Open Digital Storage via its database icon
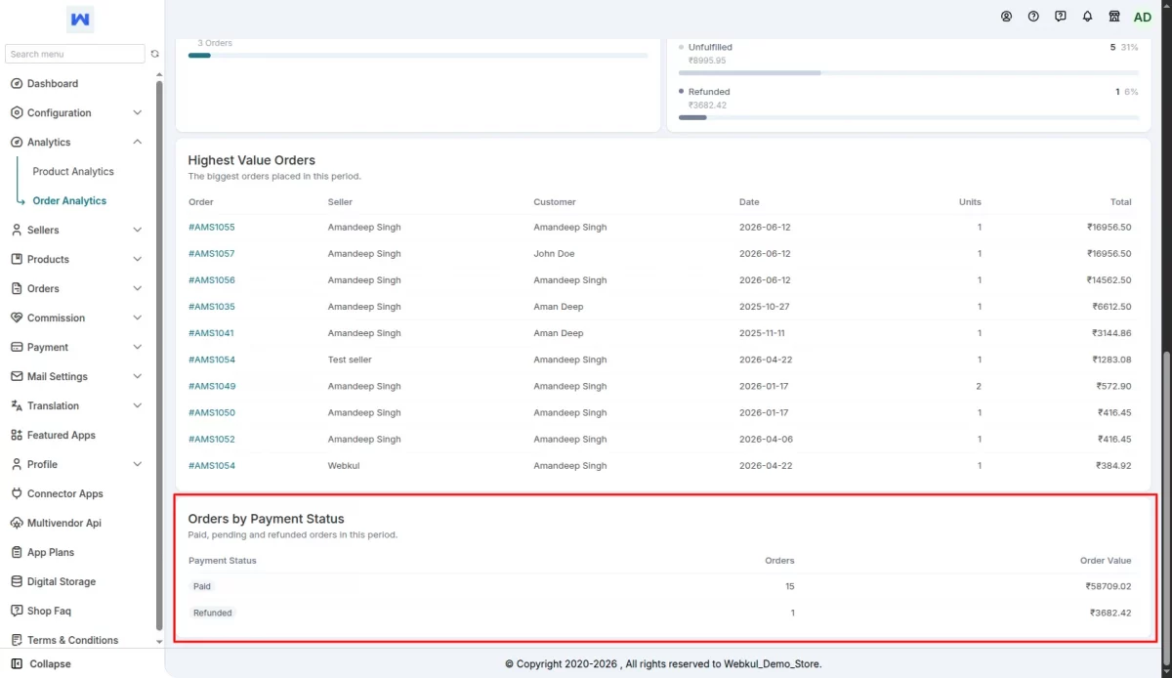Screen dimensions: 1172x678 (x=17, y=582)
